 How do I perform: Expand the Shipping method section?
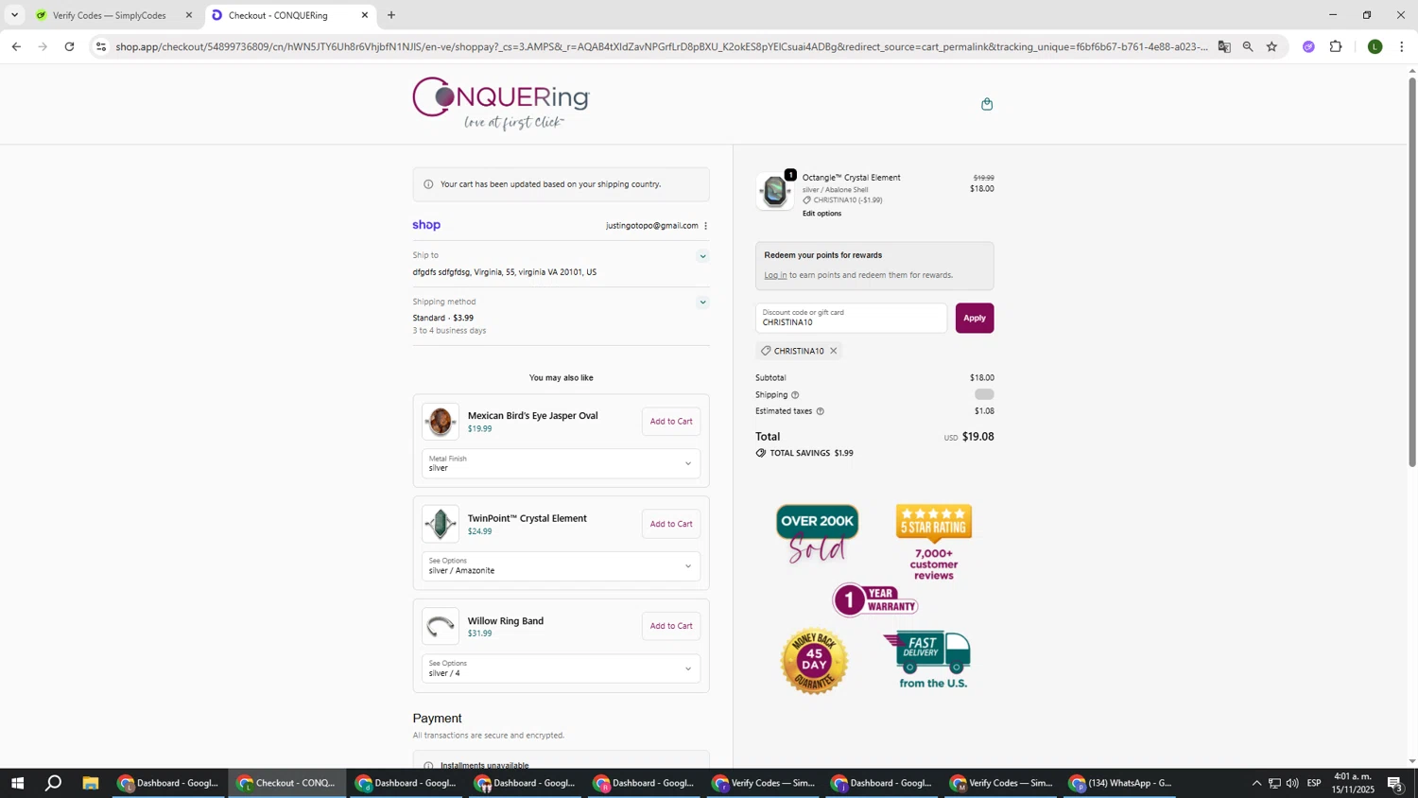[702, 303]
